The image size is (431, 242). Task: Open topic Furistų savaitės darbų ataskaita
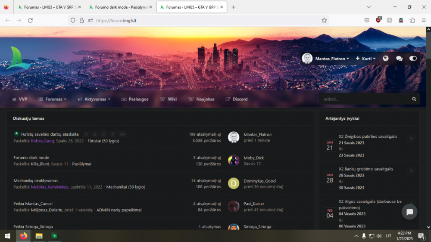50,134
